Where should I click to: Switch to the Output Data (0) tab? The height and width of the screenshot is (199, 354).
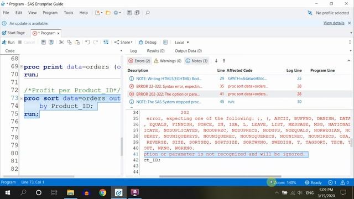coord(188,51)
